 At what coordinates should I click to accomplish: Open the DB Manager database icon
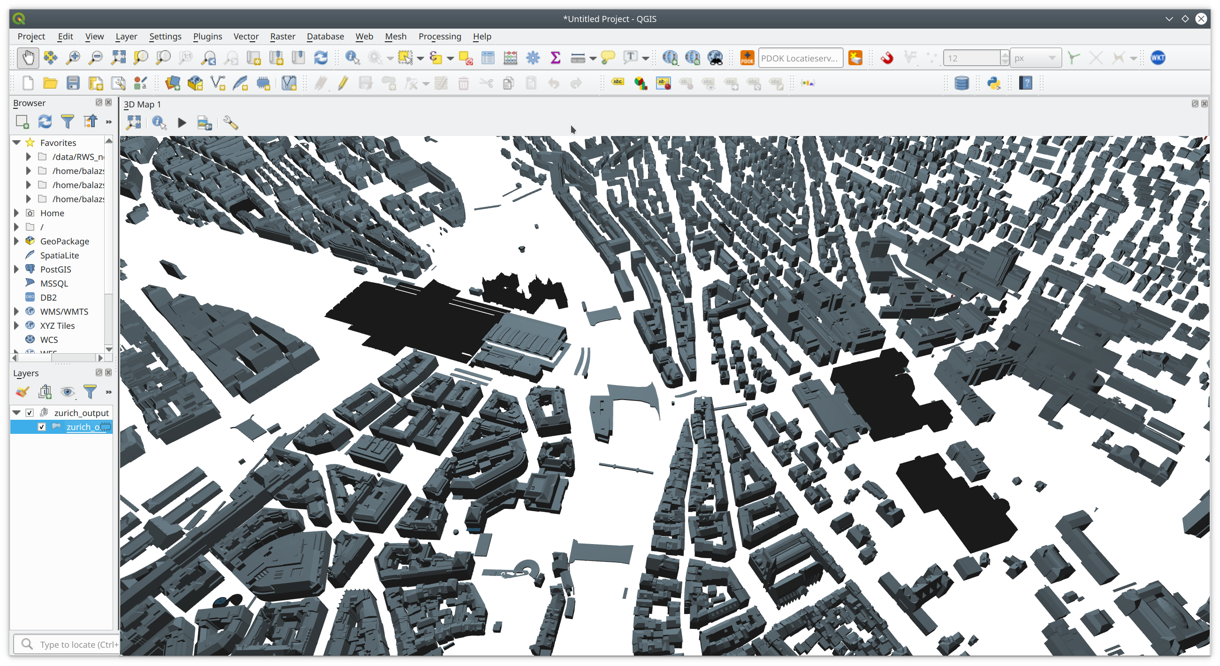click(x=961, y=83)
